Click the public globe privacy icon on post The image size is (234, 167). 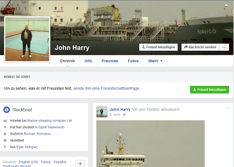click(124, 115)
